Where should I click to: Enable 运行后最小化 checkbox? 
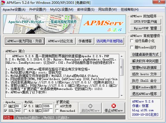[132, 41]
